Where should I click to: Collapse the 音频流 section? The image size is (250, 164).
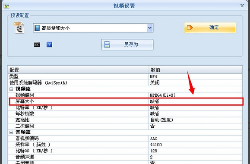11,132
